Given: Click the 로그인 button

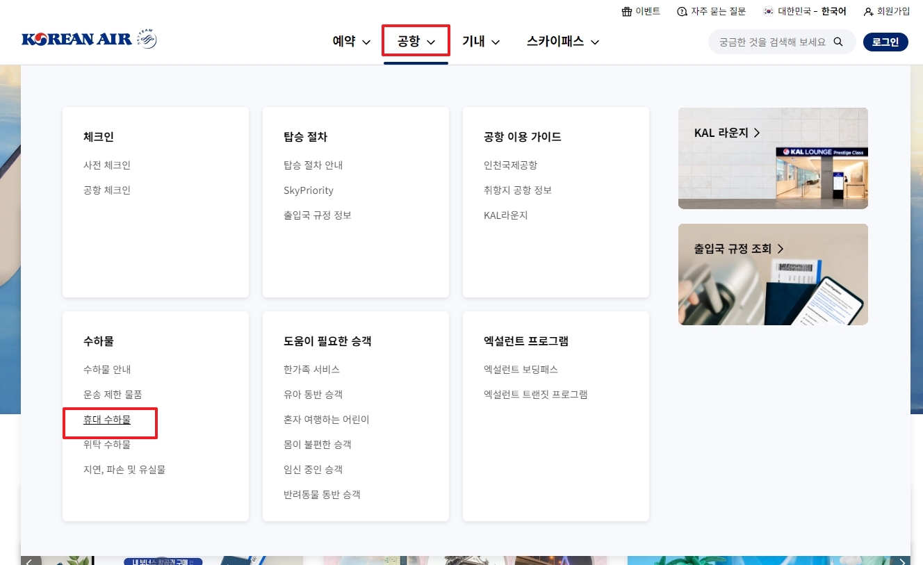Looking at the screenshot, I should pos(885,42).
